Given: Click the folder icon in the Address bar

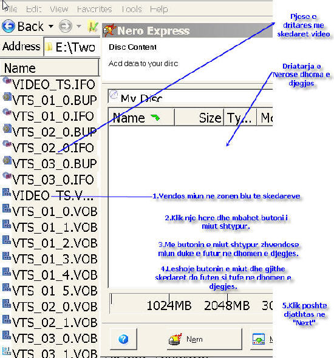Looking at the screenshot, I should [x=49, y=47].
